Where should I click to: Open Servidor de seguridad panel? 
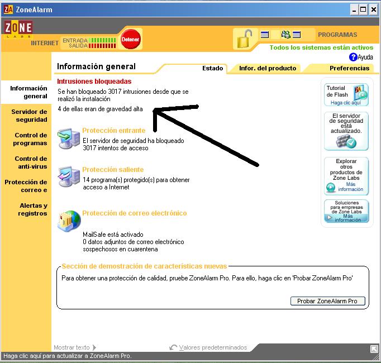pyautogui.click(x=29, y=116)
